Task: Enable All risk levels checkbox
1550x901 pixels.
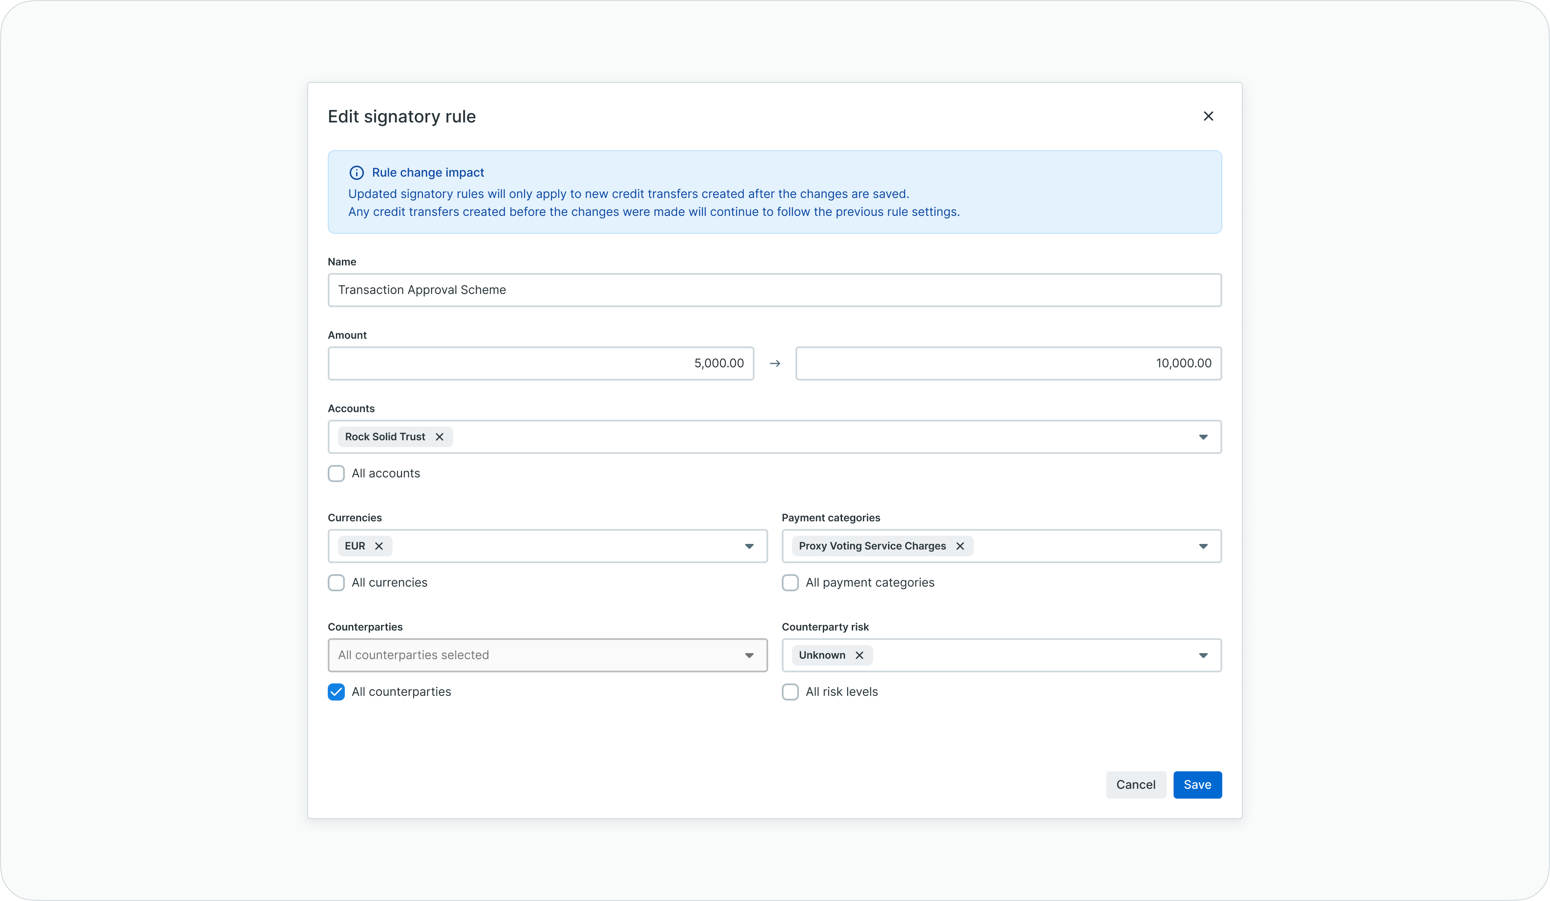Action: click(x=790, y=692)
